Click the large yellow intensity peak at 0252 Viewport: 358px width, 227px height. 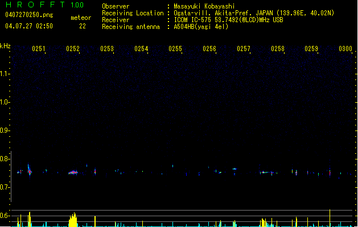point(73,220)
